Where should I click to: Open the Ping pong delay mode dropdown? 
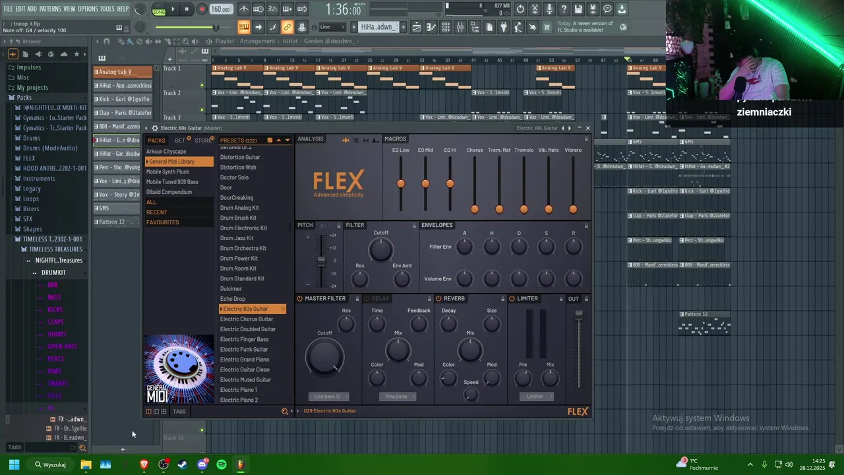tap(398, 396)
